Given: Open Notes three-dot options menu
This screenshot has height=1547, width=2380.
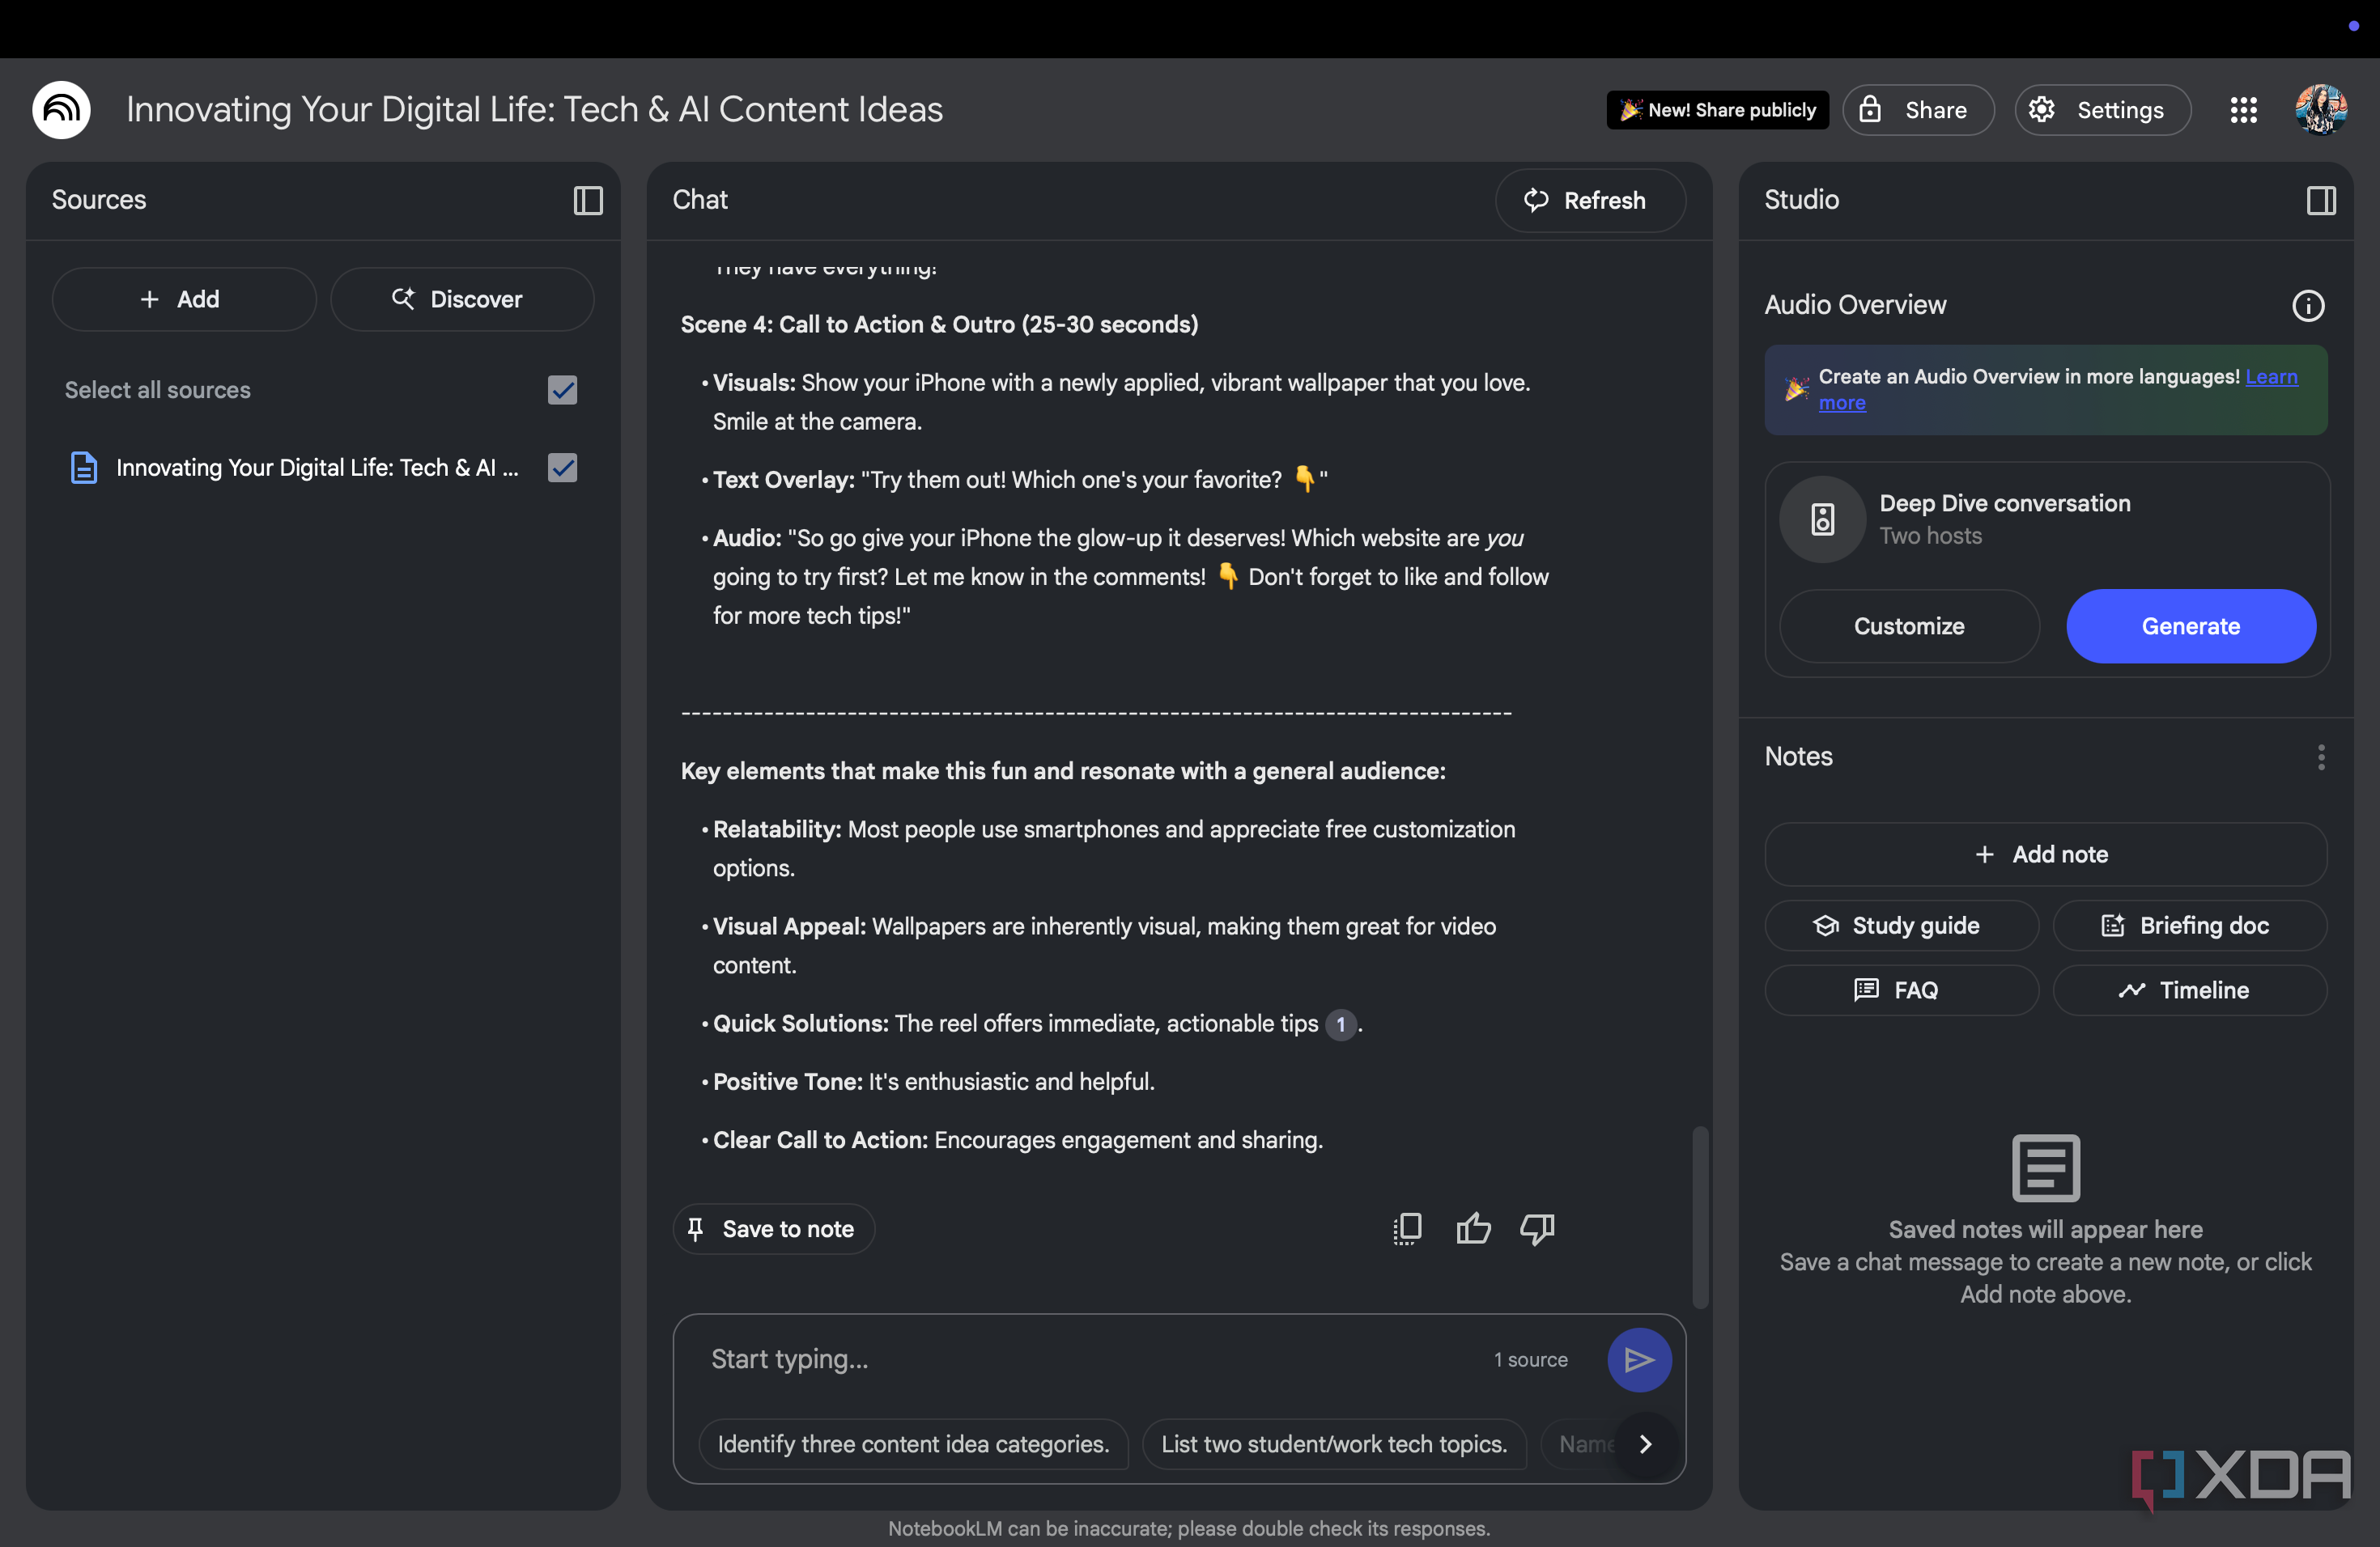Looking at the screenshot, I should coord(2321,757).
